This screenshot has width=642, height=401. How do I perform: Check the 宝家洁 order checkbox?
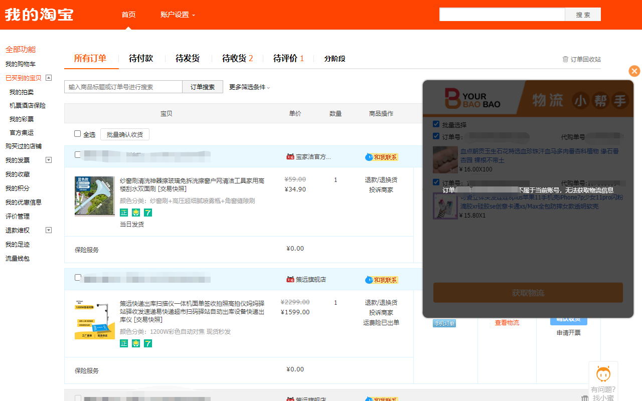coord(77,155)
